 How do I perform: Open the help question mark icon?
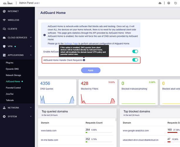point(168,3)
